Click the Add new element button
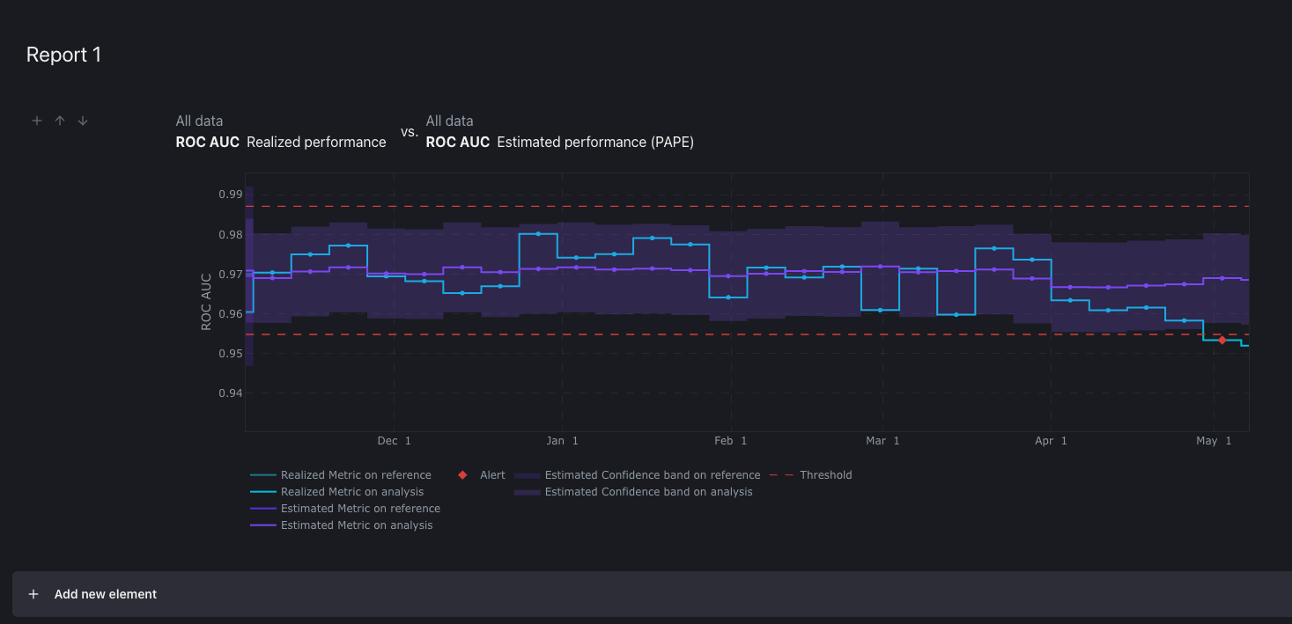1292x624 pixels. pyautogui.click(x=105, y=594)
